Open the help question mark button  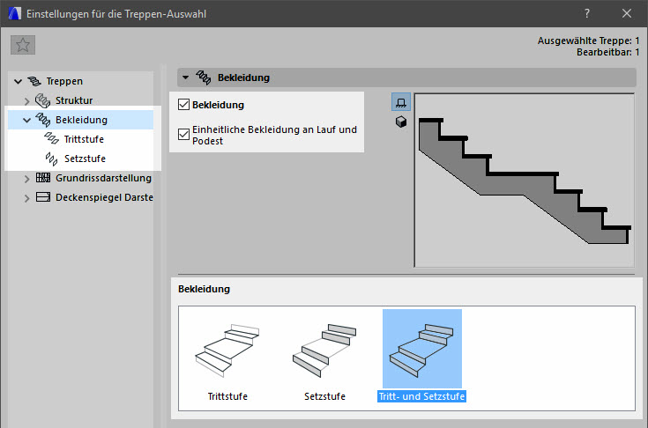click(587, 13)
